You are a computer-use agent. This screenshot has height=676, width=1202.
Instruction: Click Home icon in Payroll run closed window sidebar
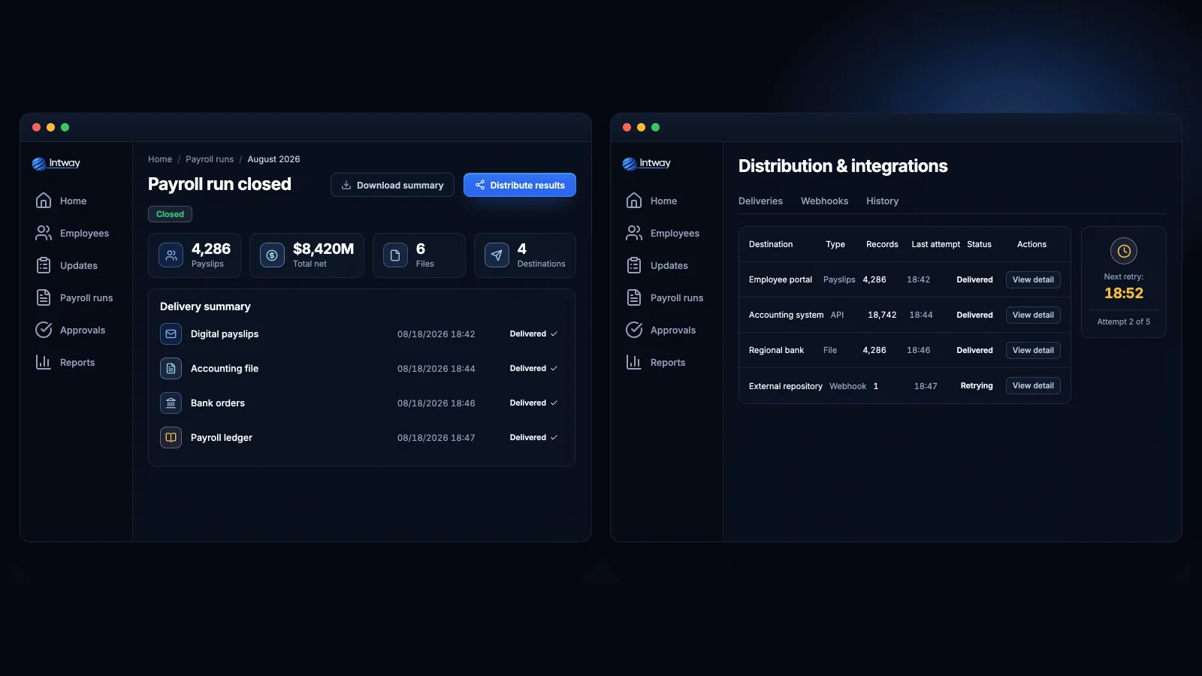44,201
